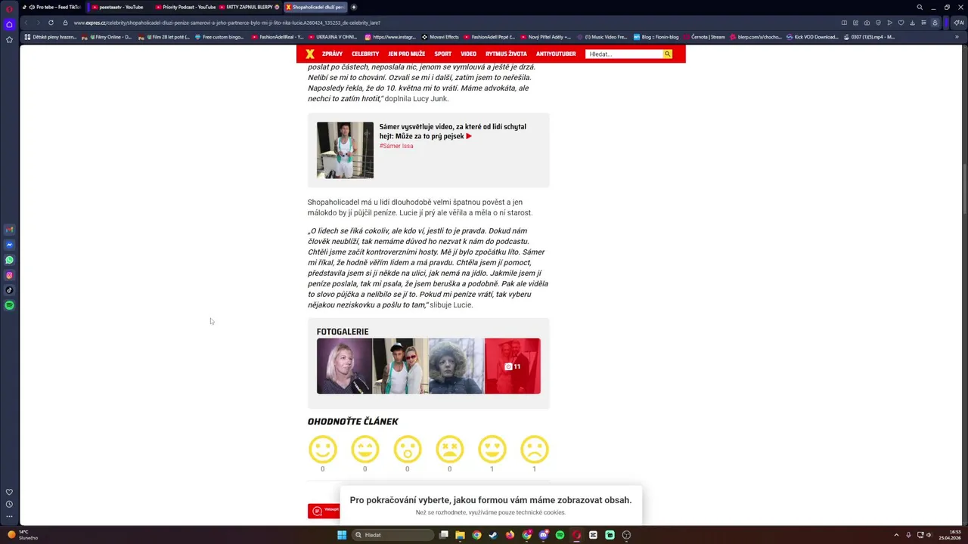This screenshot has height=544, width=968.
Task: Click the AI button in browser toolbar
Action: click(957, 23)
